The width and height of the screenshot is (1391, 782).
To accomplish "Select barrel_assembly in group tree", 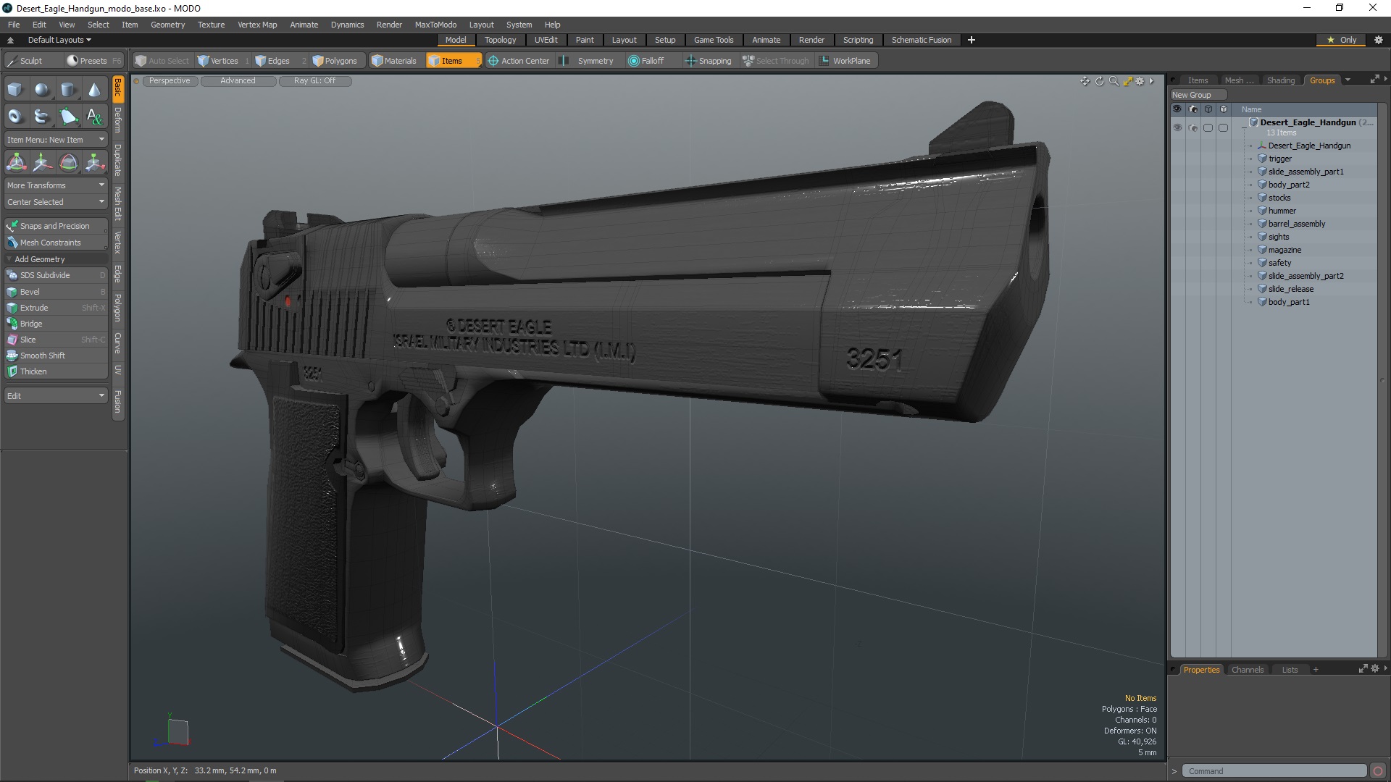I will pyautogui.click(x=1296, y=224).
